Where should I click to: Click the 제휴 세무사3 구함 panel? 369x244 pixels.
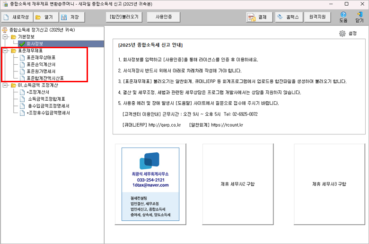pos(329,184)
